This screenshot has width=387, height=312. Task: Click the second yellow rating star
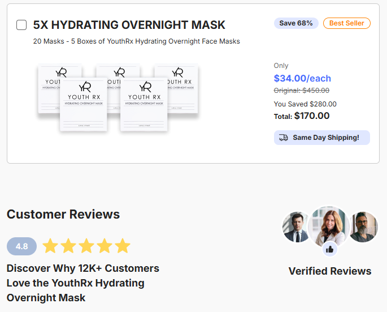point(68,246)
